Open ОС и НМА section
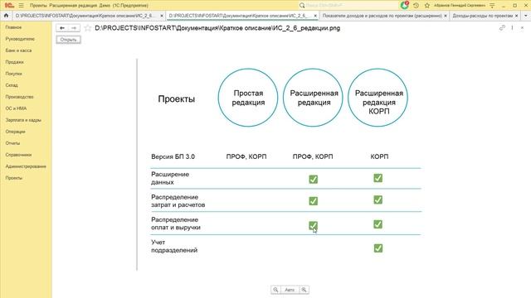The width and height of the screenshot is (531, 298). coord(16,108)
